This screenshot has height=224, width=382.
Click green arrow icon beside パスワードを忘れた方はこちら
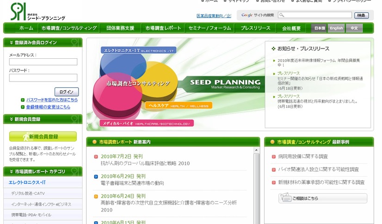(x=23, y=100)
